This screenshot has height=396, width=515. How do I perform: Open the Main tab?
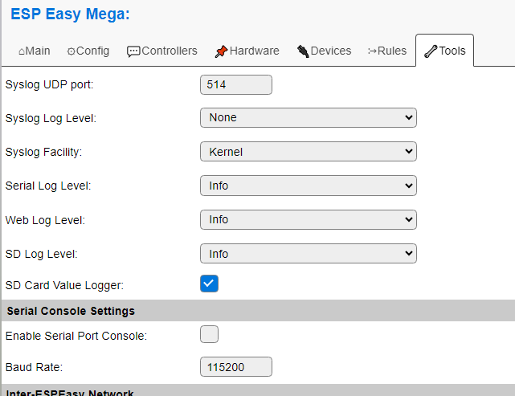tap(35, 51)
